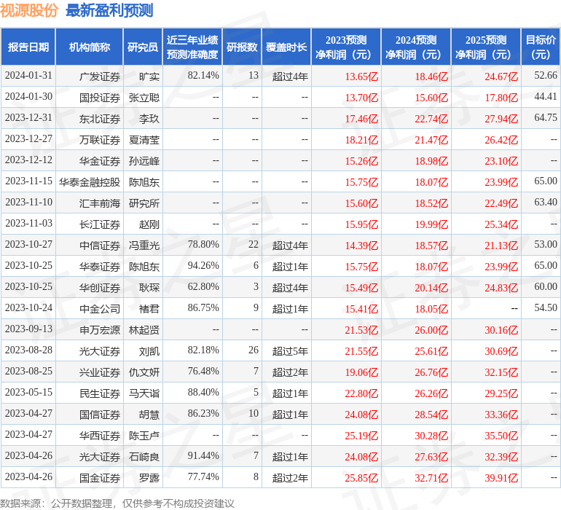
Task: Click the 覆盖时长 column header
Action: tap(286, 47)
